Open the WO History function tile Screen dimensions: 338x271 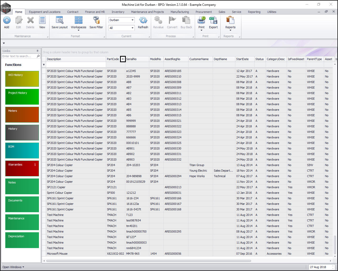point(22,79)
